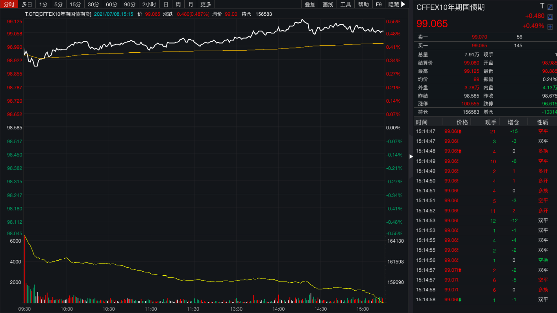Switch to the 月 monthly chart tab
Viewport: 557px width, 313px height.
tap(191, 4)
